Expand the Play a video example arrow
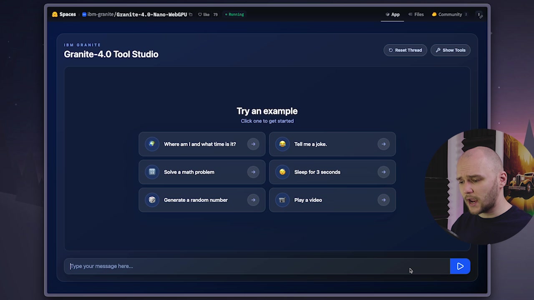This screenshot has width=534, height=300. point(383,200)
